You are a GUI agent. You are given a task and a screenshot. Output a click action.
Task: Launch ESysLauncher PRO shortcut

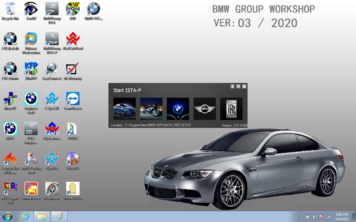coord(52,131)
